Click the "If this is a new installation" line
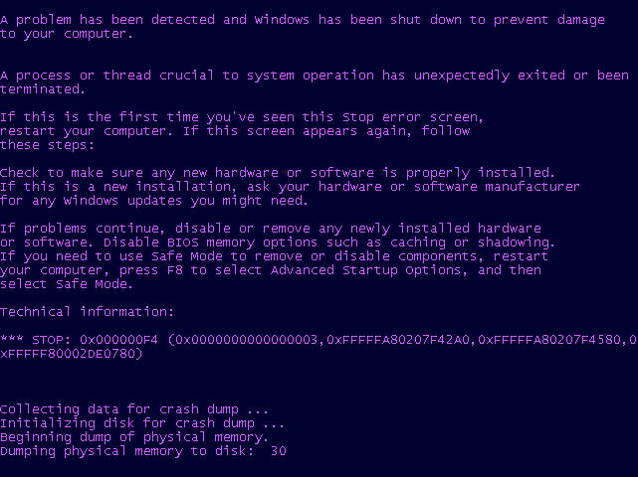 tap(290, 187)
